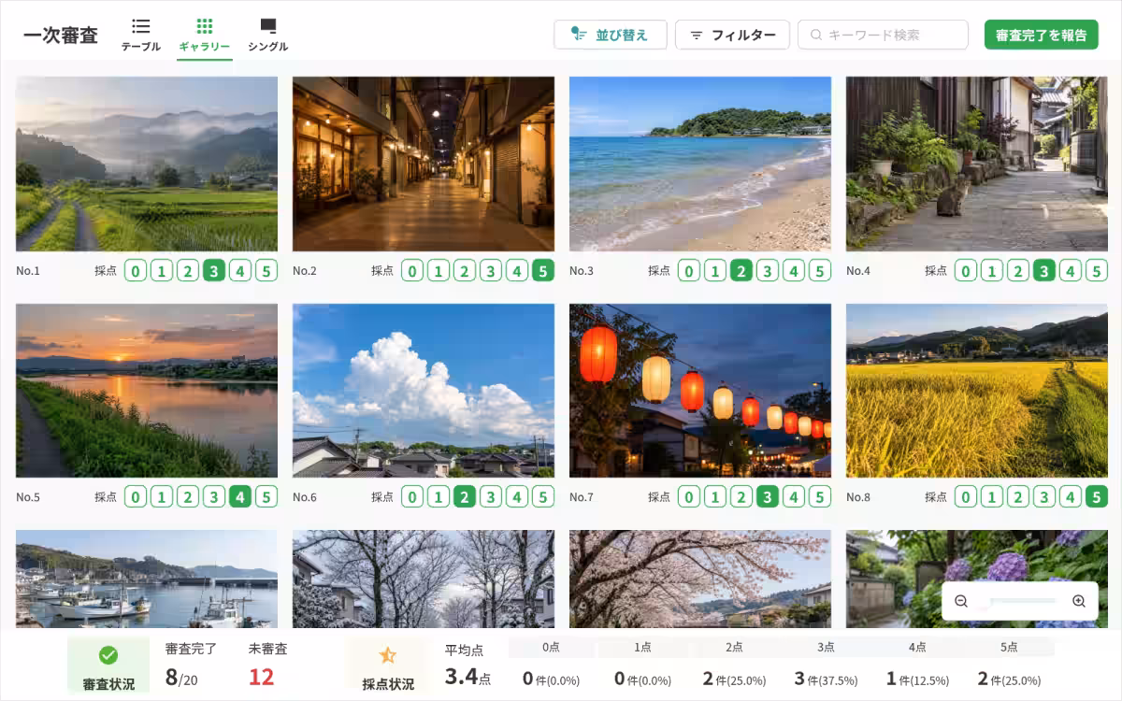
Task: Open the No.6 summer clouds photo
Action: point(424,391)
